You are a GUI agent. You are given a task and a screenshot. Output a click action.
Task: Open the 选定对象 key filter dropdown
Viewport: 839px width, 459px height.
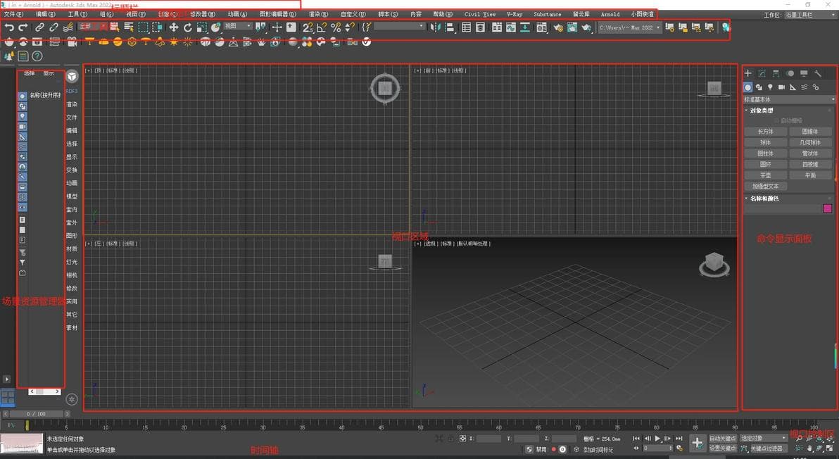(763, 438)
